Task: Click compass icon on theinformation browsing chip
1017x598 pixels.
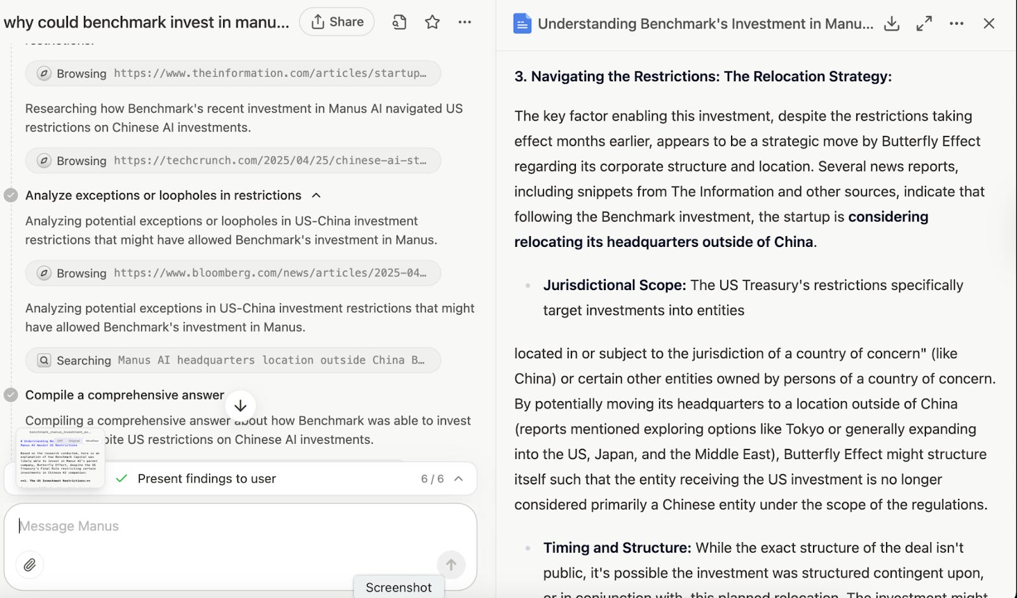Action: click(44, 73)
